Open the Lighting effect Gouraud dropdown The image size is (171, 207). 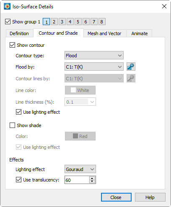80,169
